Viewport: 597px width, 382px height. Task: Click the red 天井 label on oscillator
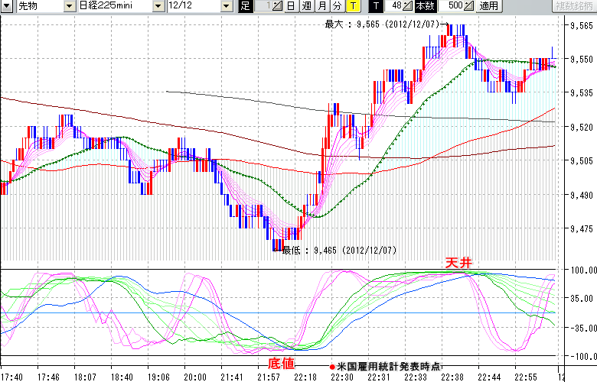[x=459, y=263]
